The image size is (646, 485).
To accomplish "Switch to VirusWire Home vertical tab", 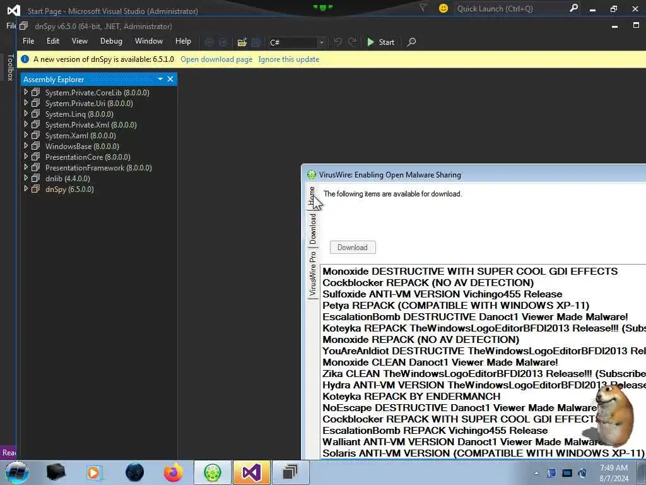I will pyautogui.click(x=312, y=197).
